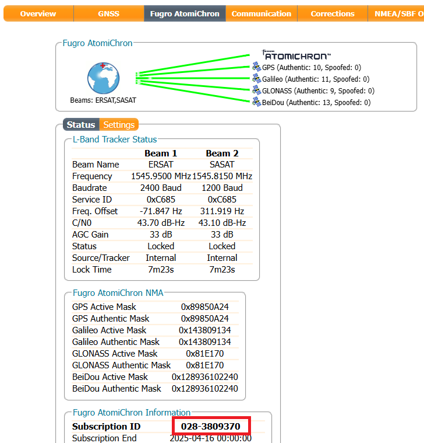
Task: Click the 43.70 dB-Hz C/N0 value
Action: tap(161, 223)
